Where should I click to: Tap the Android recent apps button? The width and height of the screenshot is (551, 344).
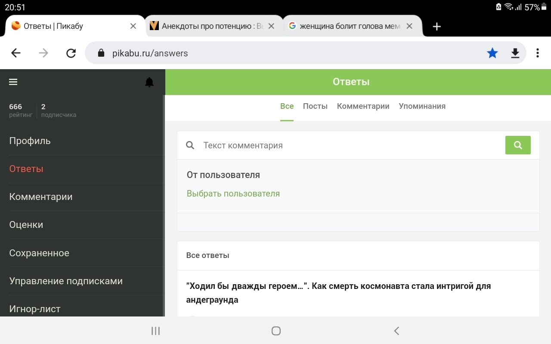156,331
